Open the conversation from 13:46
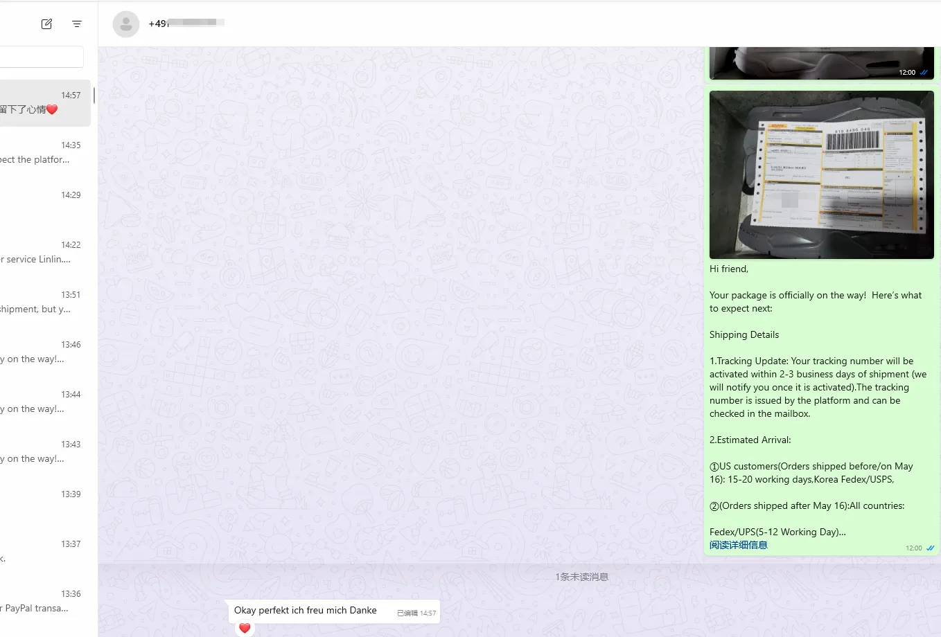 point(45,352)
